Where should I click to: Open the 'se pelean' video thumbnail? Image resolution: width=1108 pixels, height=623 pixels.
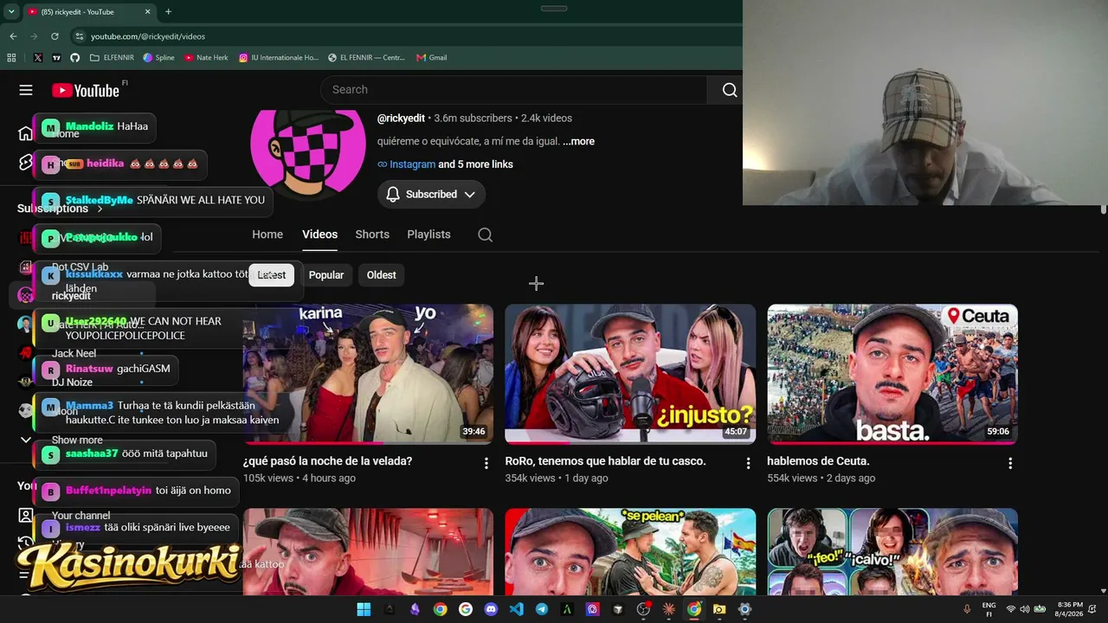point(630,552)
